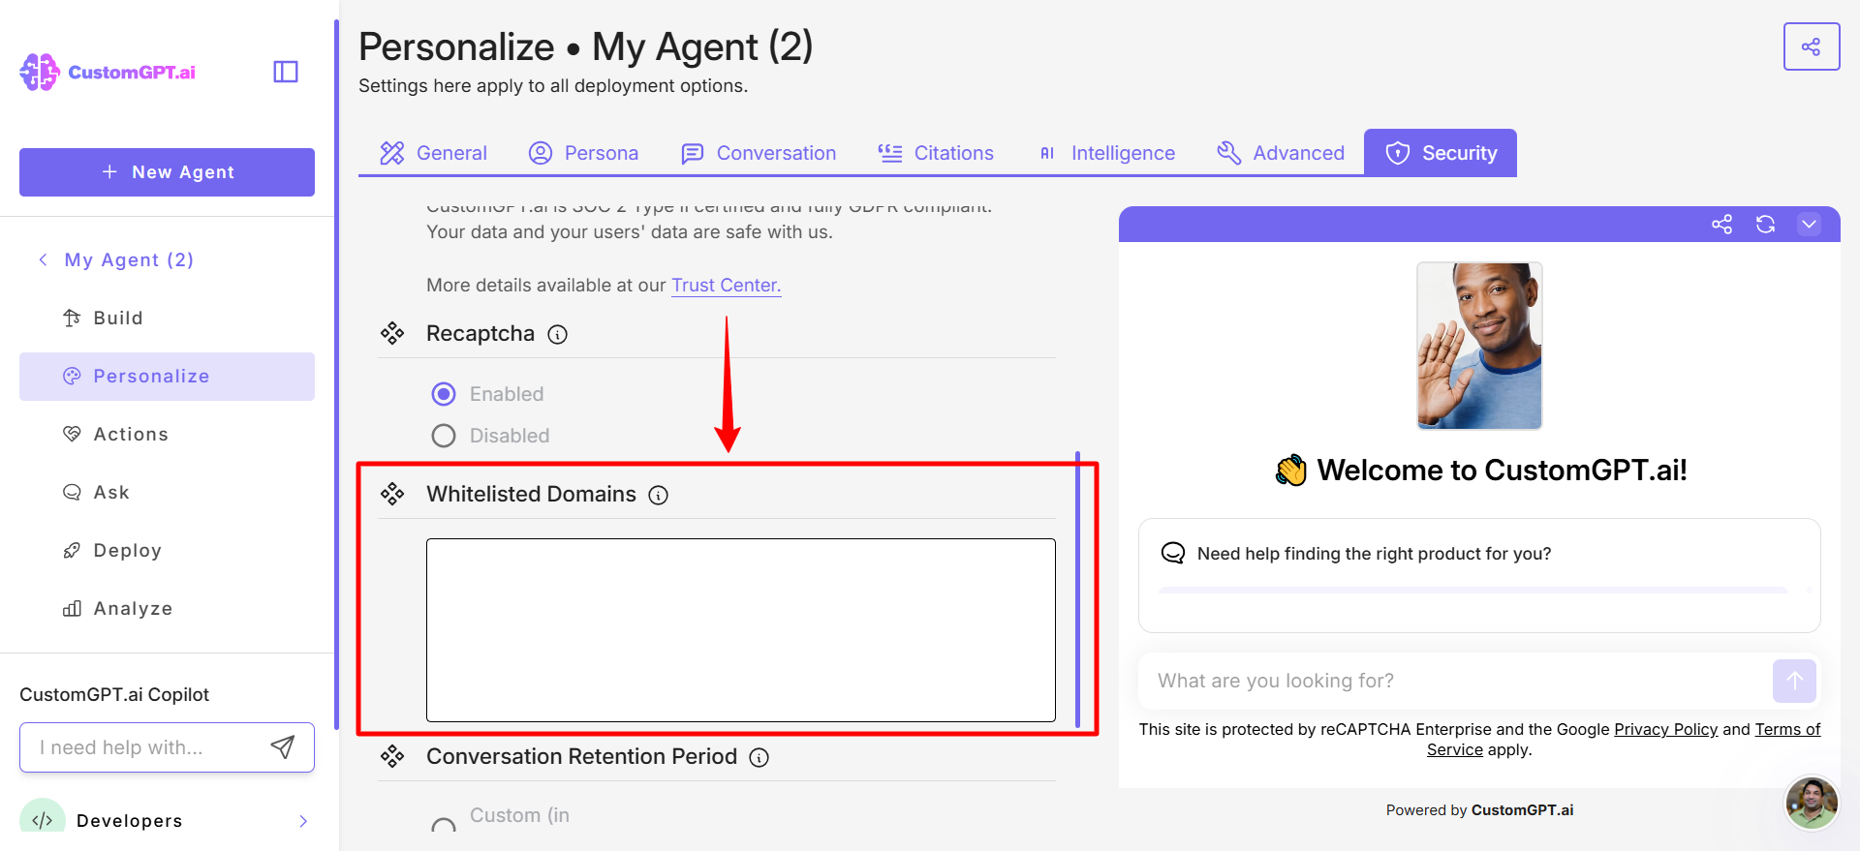Open the General tab
1860x851 pixels.
pyautogui.click(x=433, y=153)
